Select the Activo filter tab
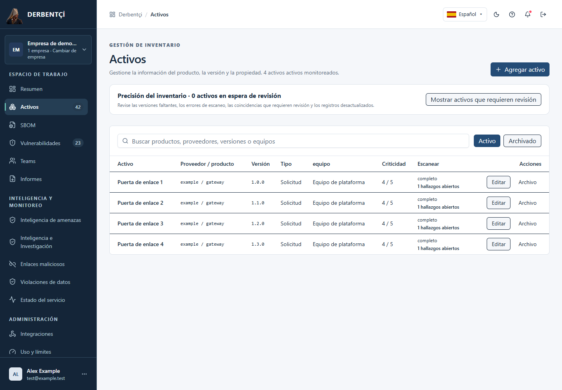562x390 pixels. [487, 141]
